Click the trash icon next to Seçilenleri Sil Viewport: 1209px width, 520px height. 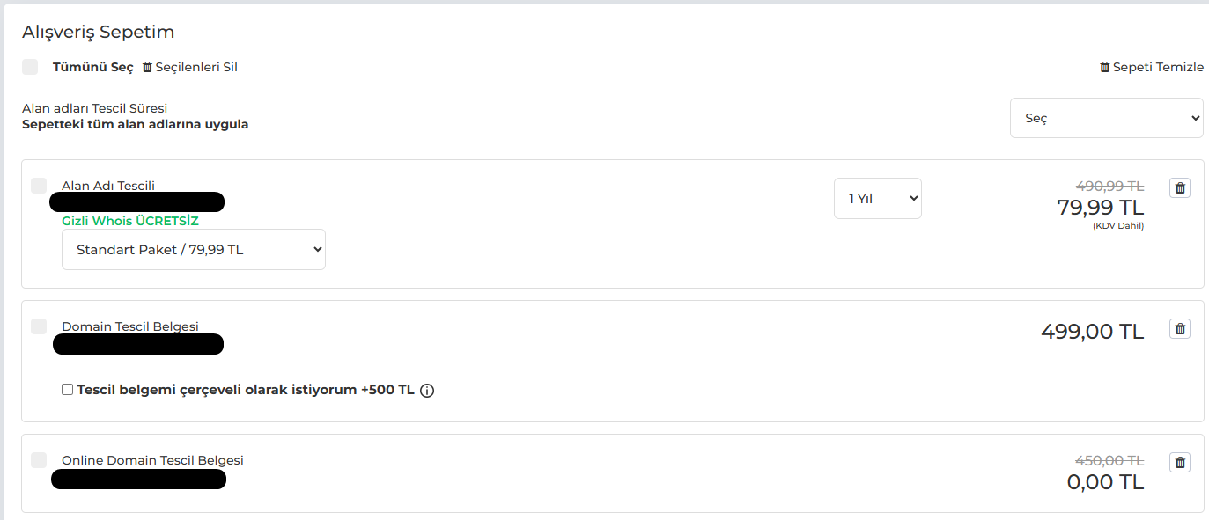pyautogui.click(x=147, y=67)
